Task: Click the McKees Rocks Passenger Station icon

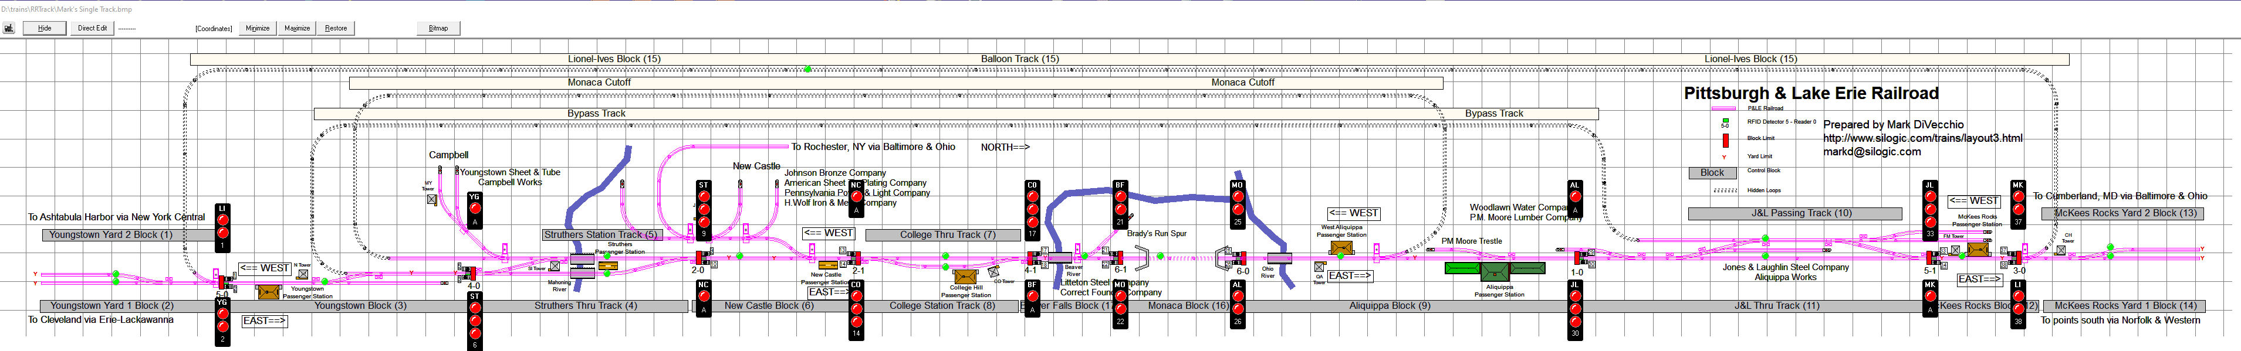Action: click(x=1978, y=248)
